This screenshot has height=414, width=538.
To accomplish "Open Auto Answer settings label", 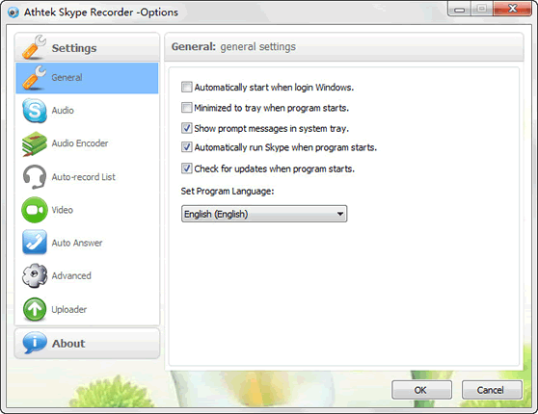I will pyautogui.click(x=77, y=243).
